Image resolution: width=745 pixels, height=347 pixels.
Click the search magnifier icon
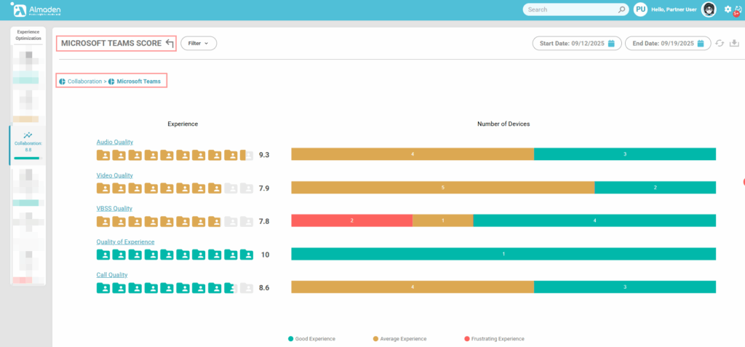tap(621, 10)
